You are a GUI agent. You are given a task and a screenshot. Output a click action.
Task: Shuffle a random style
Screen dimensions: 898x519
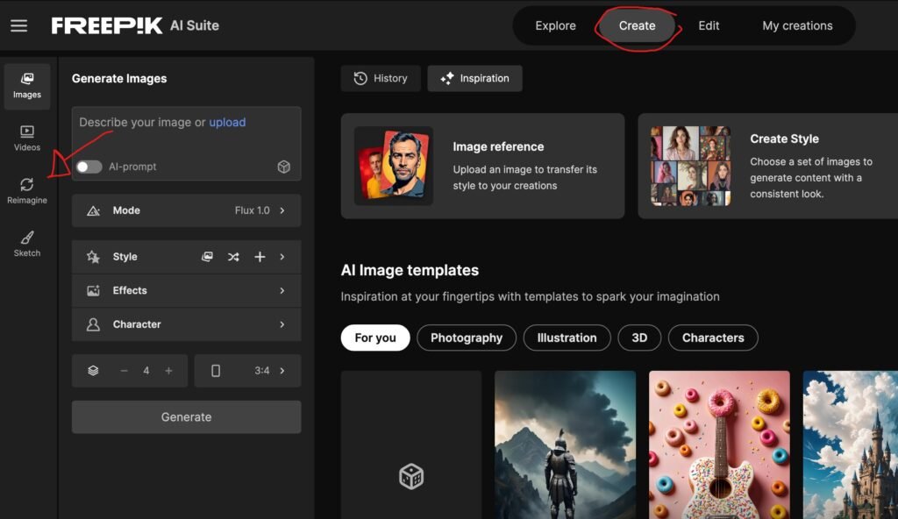point(233,257)
